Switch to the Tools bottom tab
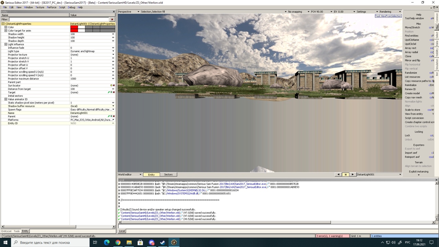The height and width of the screenshot is (247, 439). coord(16,231)
